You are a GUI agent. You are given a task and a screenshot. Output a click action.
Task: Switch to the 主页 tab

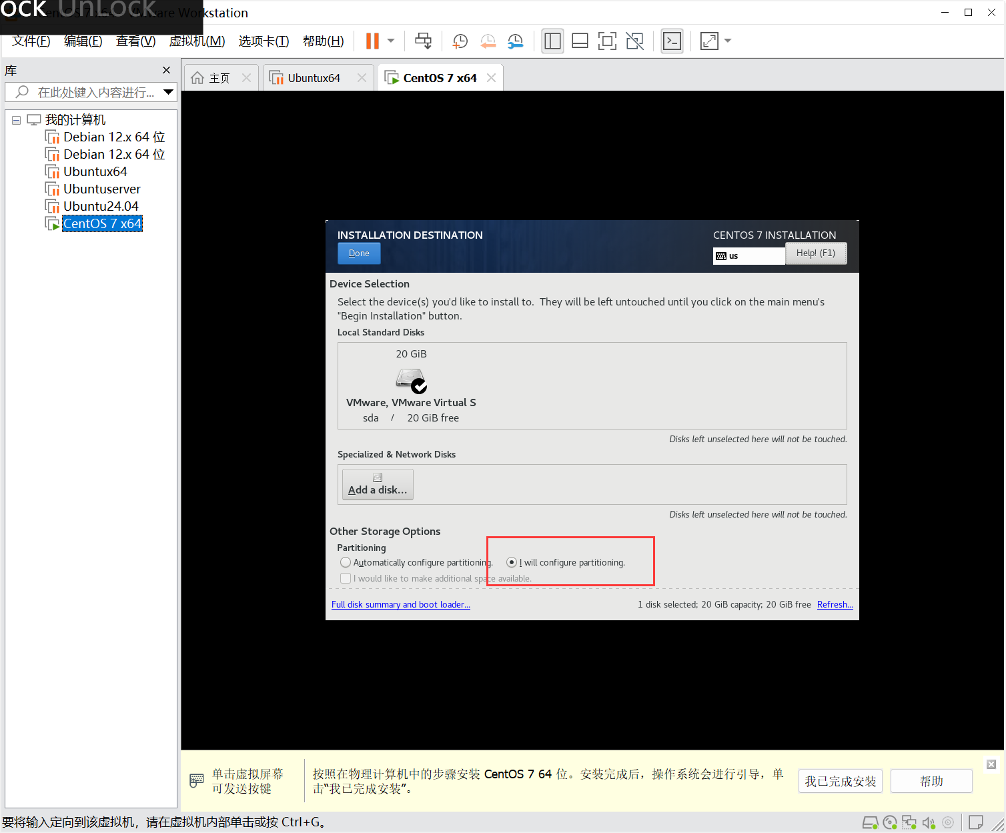pyautogui.click(x=219, y=78)
